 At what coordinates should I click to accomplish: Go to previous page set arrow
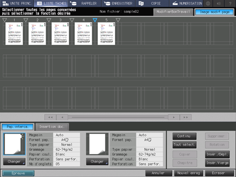tap(62, 117)
